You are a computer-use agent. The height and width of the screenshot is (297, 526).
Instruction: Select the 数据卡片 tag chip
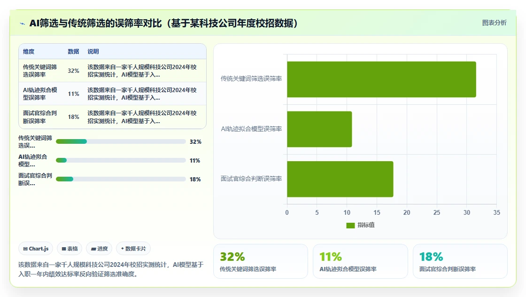tap(133, 249)
